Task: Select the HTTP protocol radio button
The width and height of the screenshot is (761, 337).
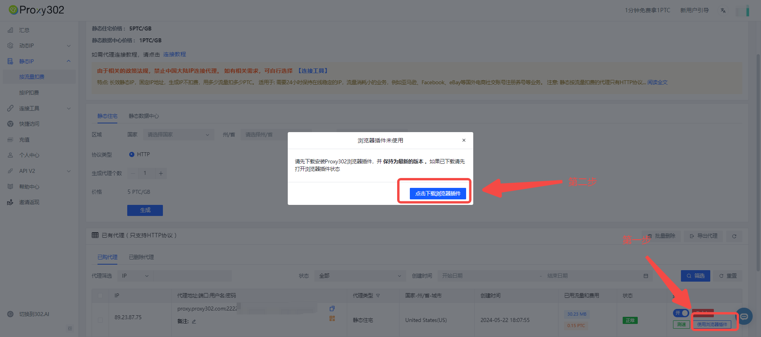Action: point(132,154)
